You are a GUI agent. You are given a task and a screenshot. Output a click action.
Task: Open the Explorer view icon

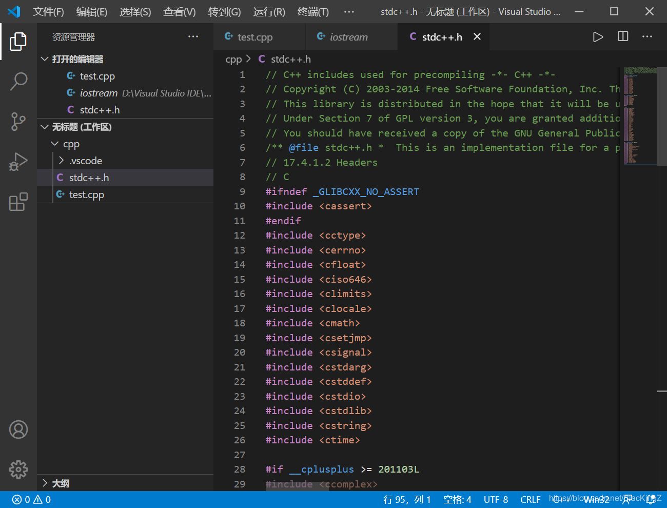point(18,42)
